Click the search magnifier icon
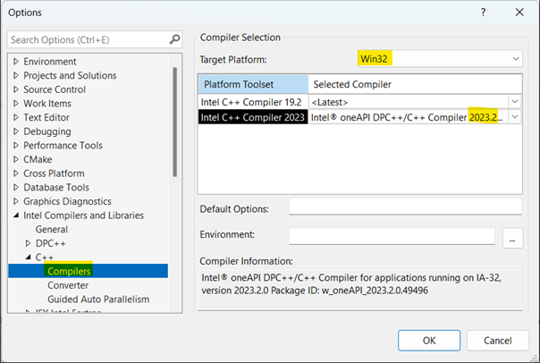Image resolution: width=540 pixels, height=363 pixels. coord(175,40)
